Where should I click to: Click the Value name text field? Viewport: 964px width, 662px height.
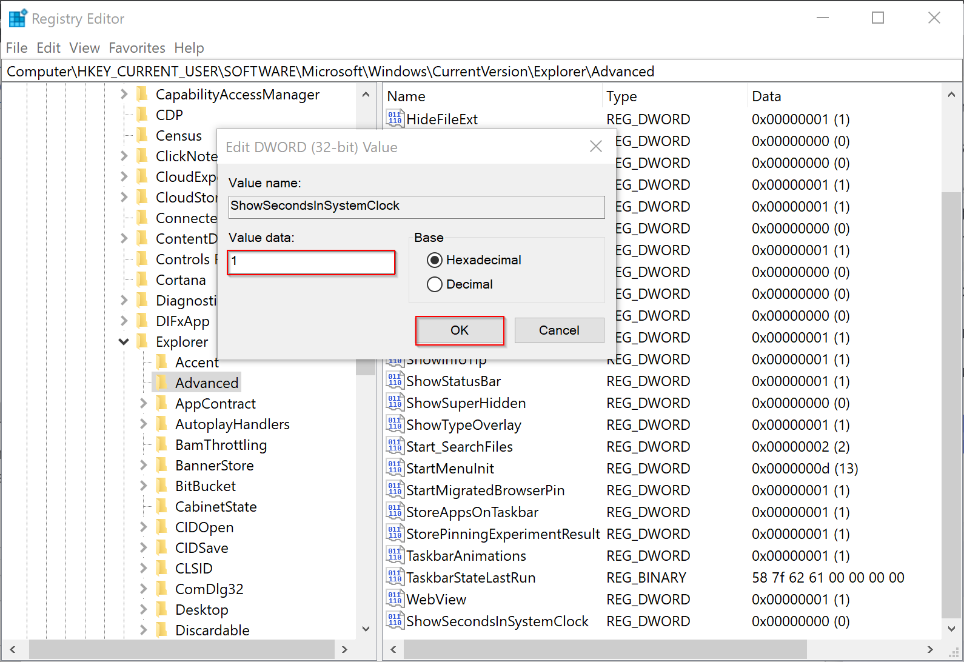point(417,207)
